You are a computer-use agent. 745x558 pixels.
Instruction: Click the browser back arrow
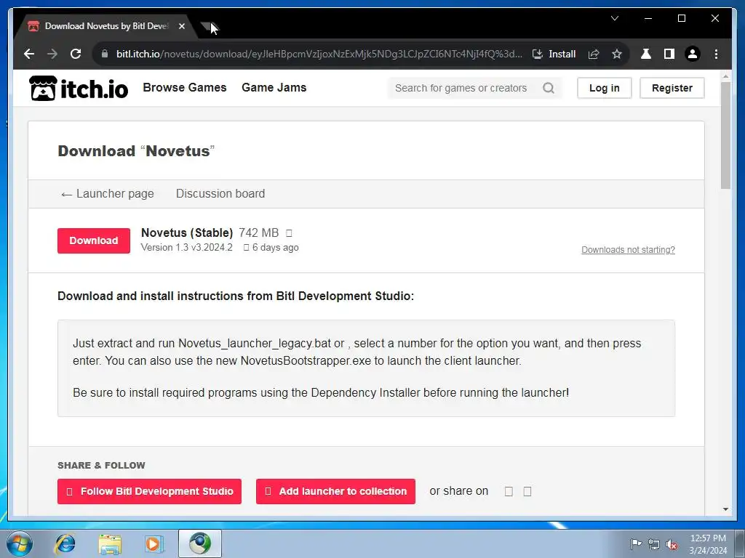click(29, 54)
